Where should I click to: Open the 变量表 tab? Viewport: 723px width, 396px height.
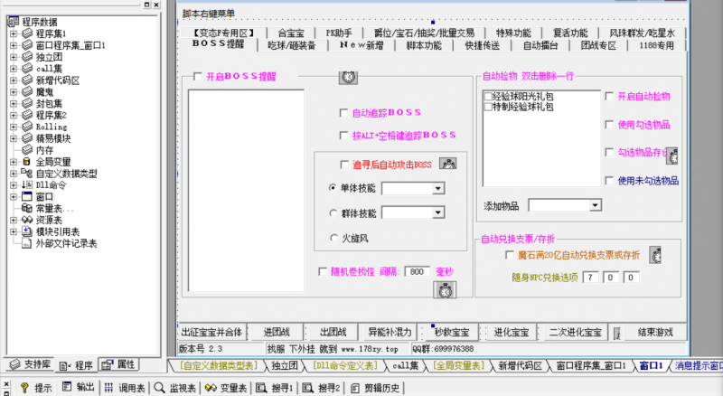227,388
